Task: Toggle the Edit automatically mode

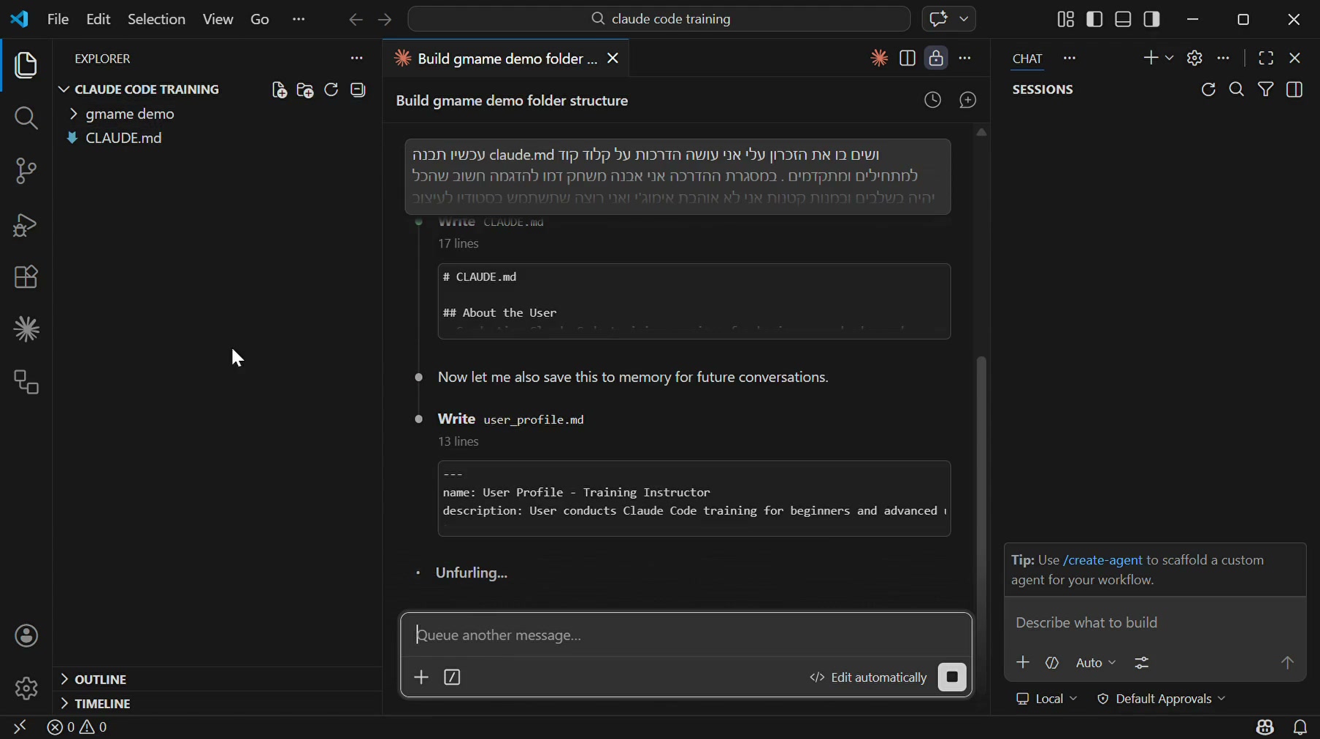Action: 867,678
